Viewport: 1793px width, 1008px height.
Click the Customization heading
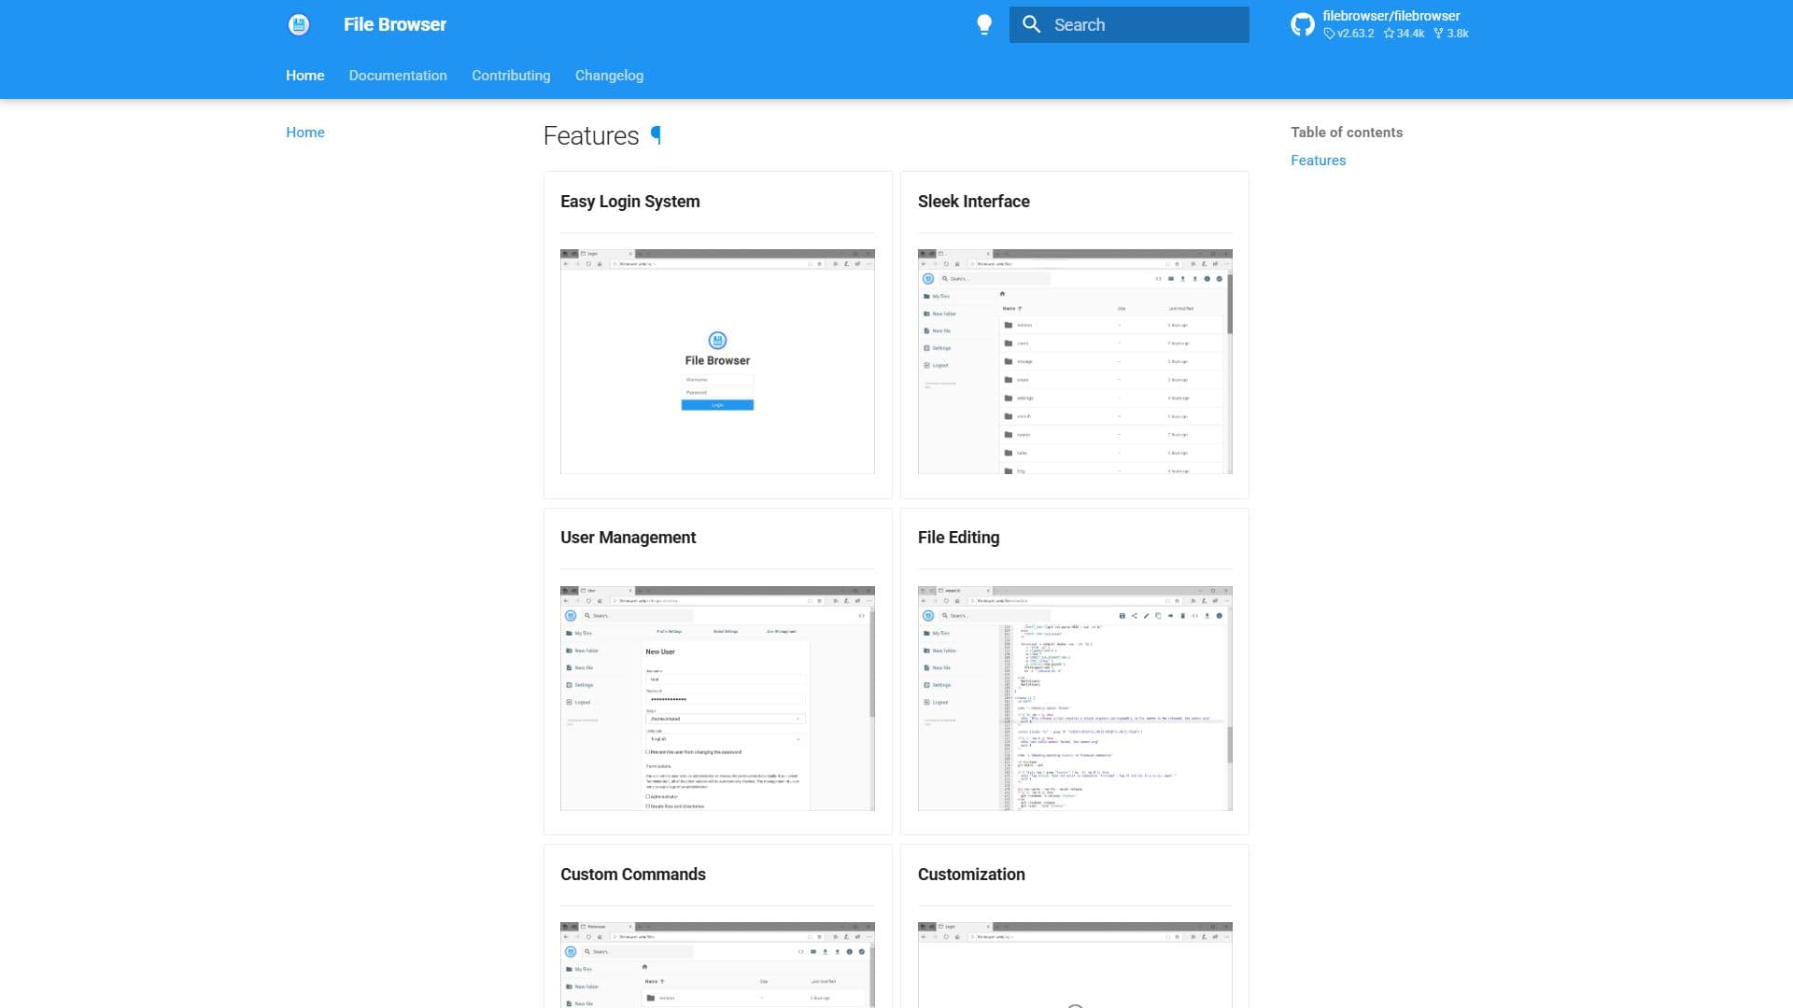click(x=971, y=875)
